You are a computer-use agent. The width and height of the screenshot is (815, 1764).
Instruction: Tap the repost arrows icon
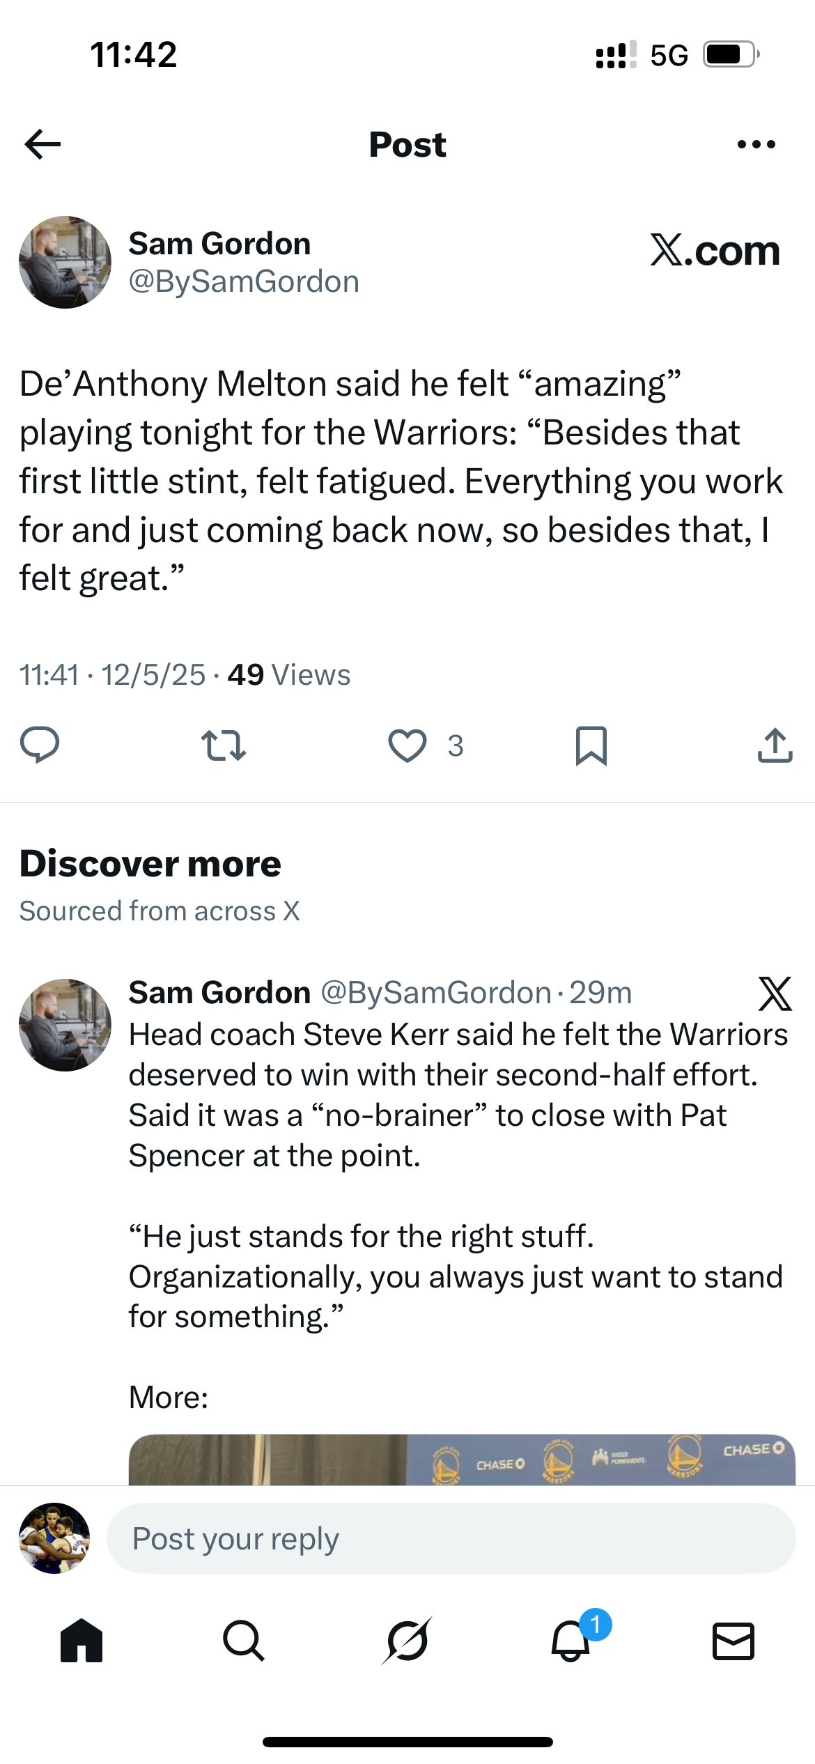click(223, 745)
